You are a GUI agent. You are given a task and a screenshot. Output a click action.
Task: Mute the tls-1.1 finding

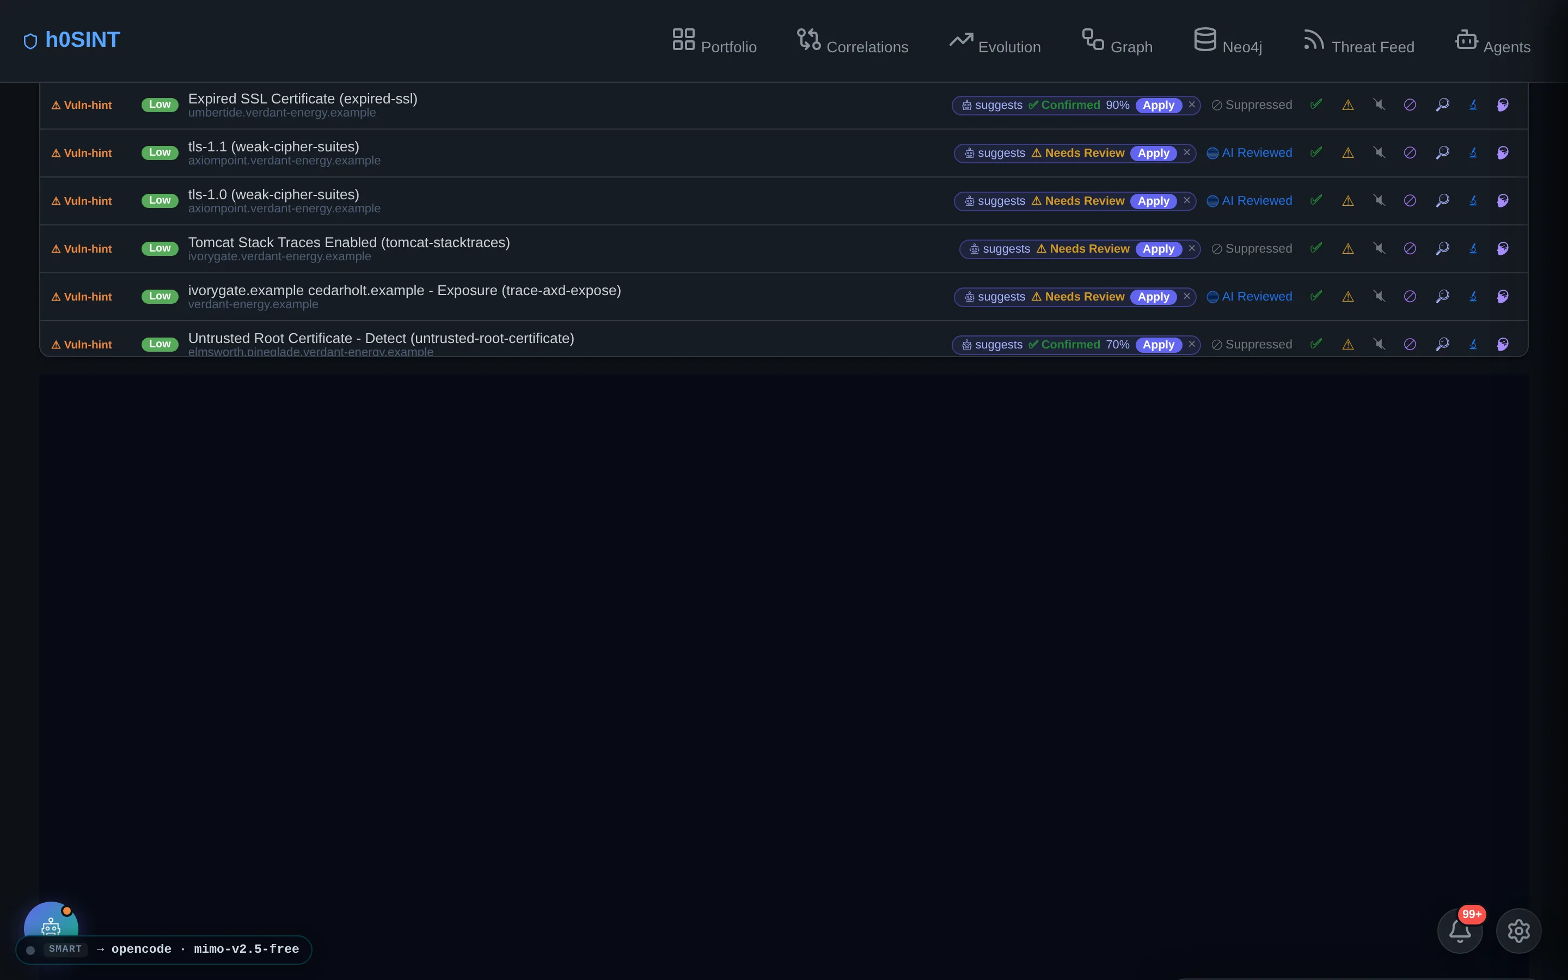[x=1379, y=152]
